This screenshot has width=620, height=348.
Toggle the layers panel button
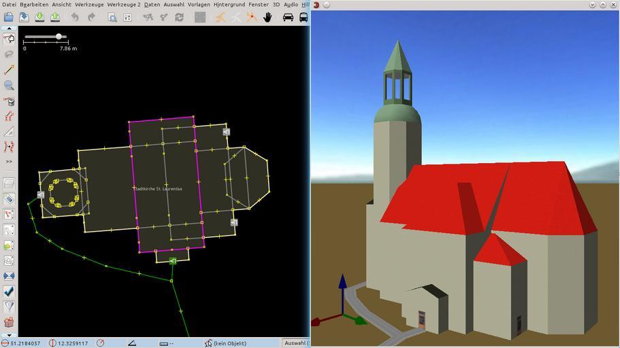(9, 184)
